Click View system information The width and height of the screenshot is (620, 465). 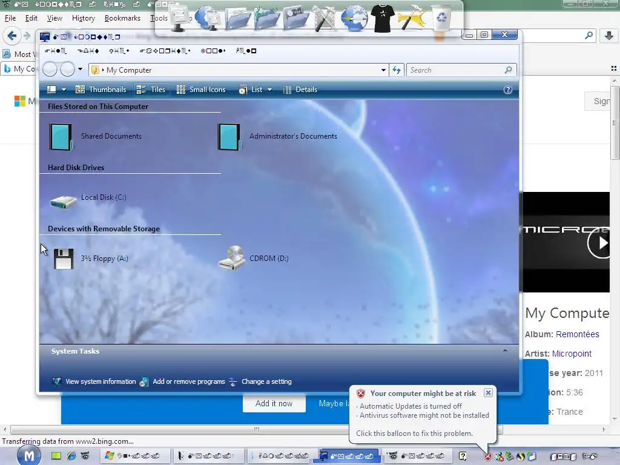pyautogui.click(x=94, y=381)
